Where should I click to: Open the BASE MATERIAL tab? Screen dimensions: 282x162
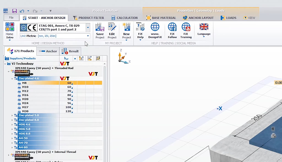(x=161, y=18)
